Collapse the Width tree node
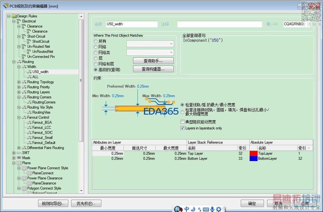Image resolution: width=323 pixels, height=212 pixels. 19,67
